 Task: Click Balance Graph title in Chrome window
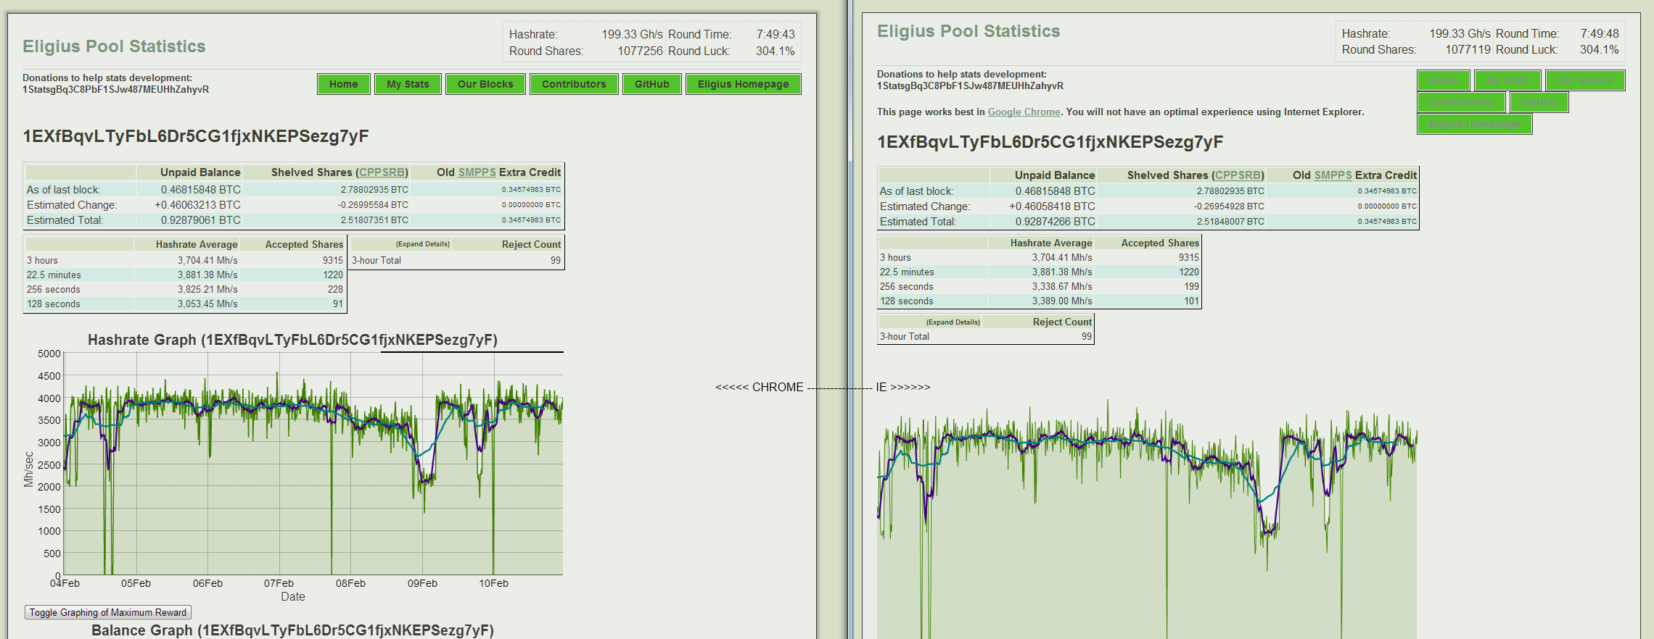coord(292,630)
